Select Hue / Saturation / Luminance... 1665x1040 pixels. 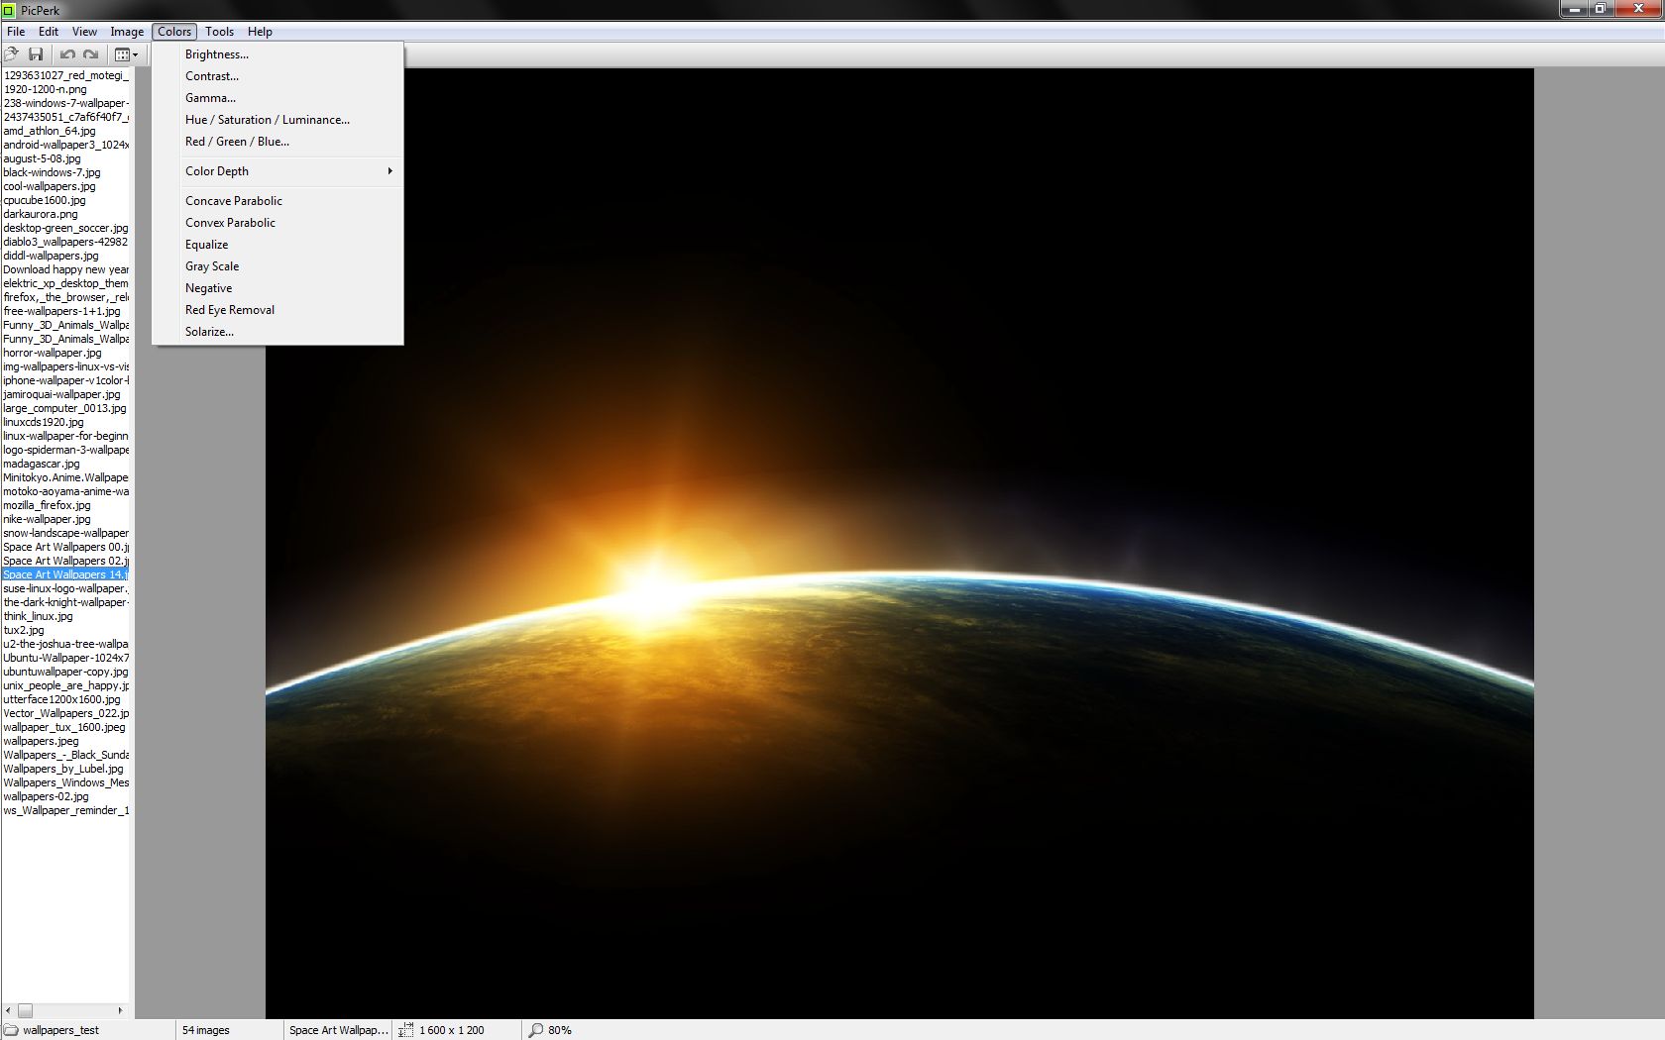(x=277, y=120)
